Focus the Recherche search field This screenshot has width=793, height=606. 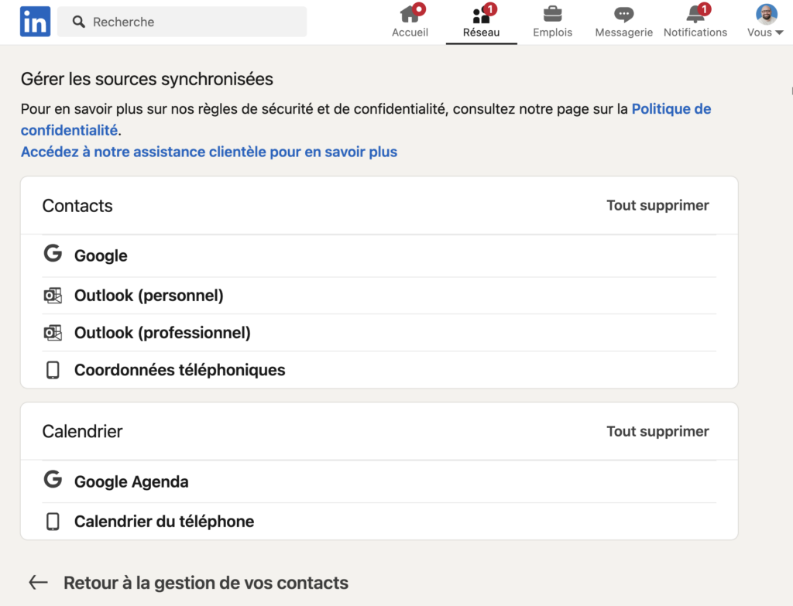point(182,22)
